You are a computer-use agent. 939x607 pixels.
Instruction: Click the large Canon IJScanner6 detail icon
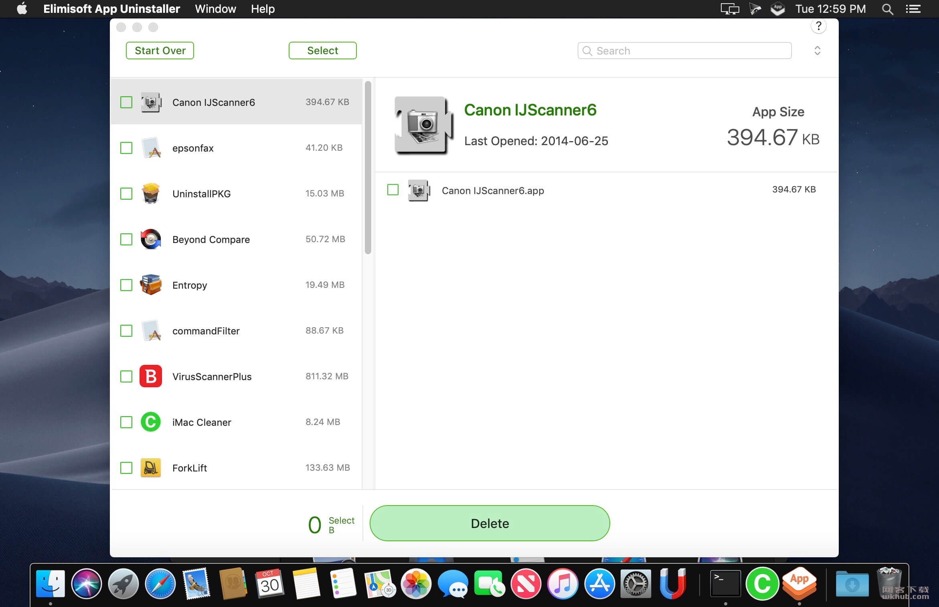[423, 125]
